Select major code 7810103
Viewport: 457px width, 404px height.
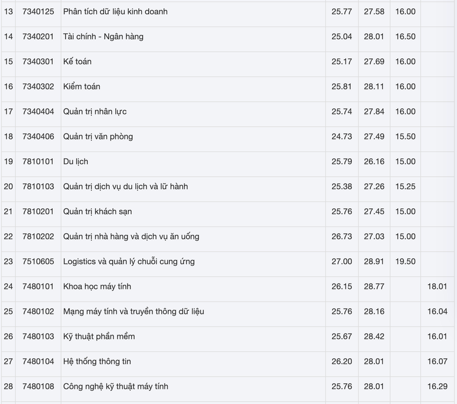38,186
